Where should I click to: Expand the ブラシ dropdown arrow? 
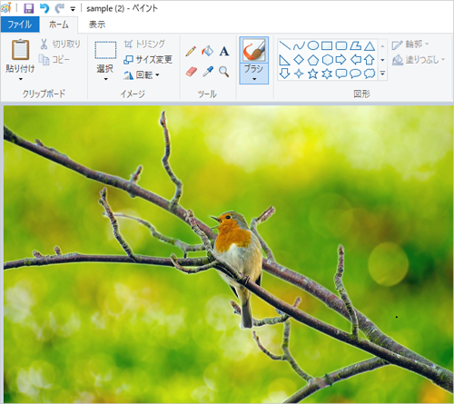point(254,79)
